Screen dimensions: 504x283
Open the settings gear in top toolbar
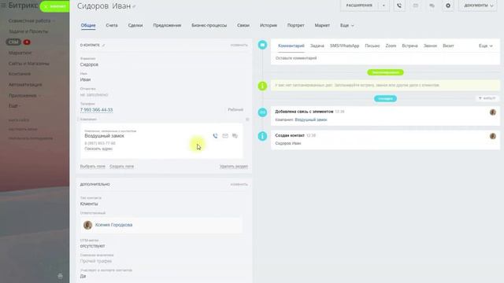point(448,6)
